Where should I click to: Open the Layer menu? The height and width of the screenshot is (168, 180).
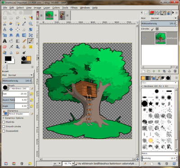(47, 8)
